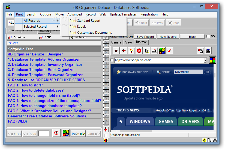Click the light bulb icon in status bar

click(204, 140)
